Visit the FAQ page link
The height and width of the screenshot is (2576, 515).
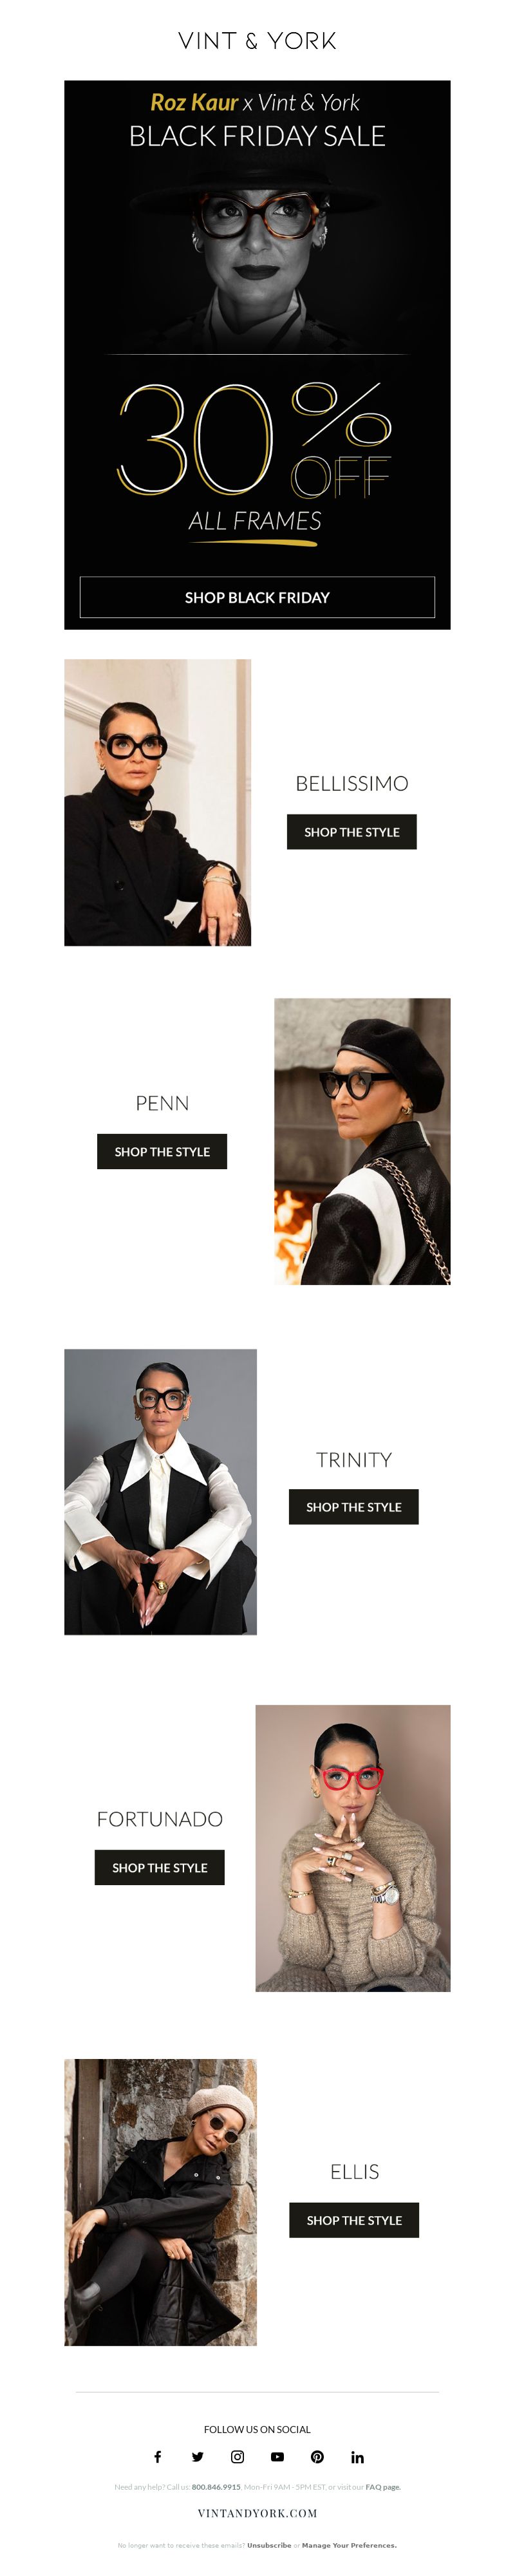tap(382, 2486)
